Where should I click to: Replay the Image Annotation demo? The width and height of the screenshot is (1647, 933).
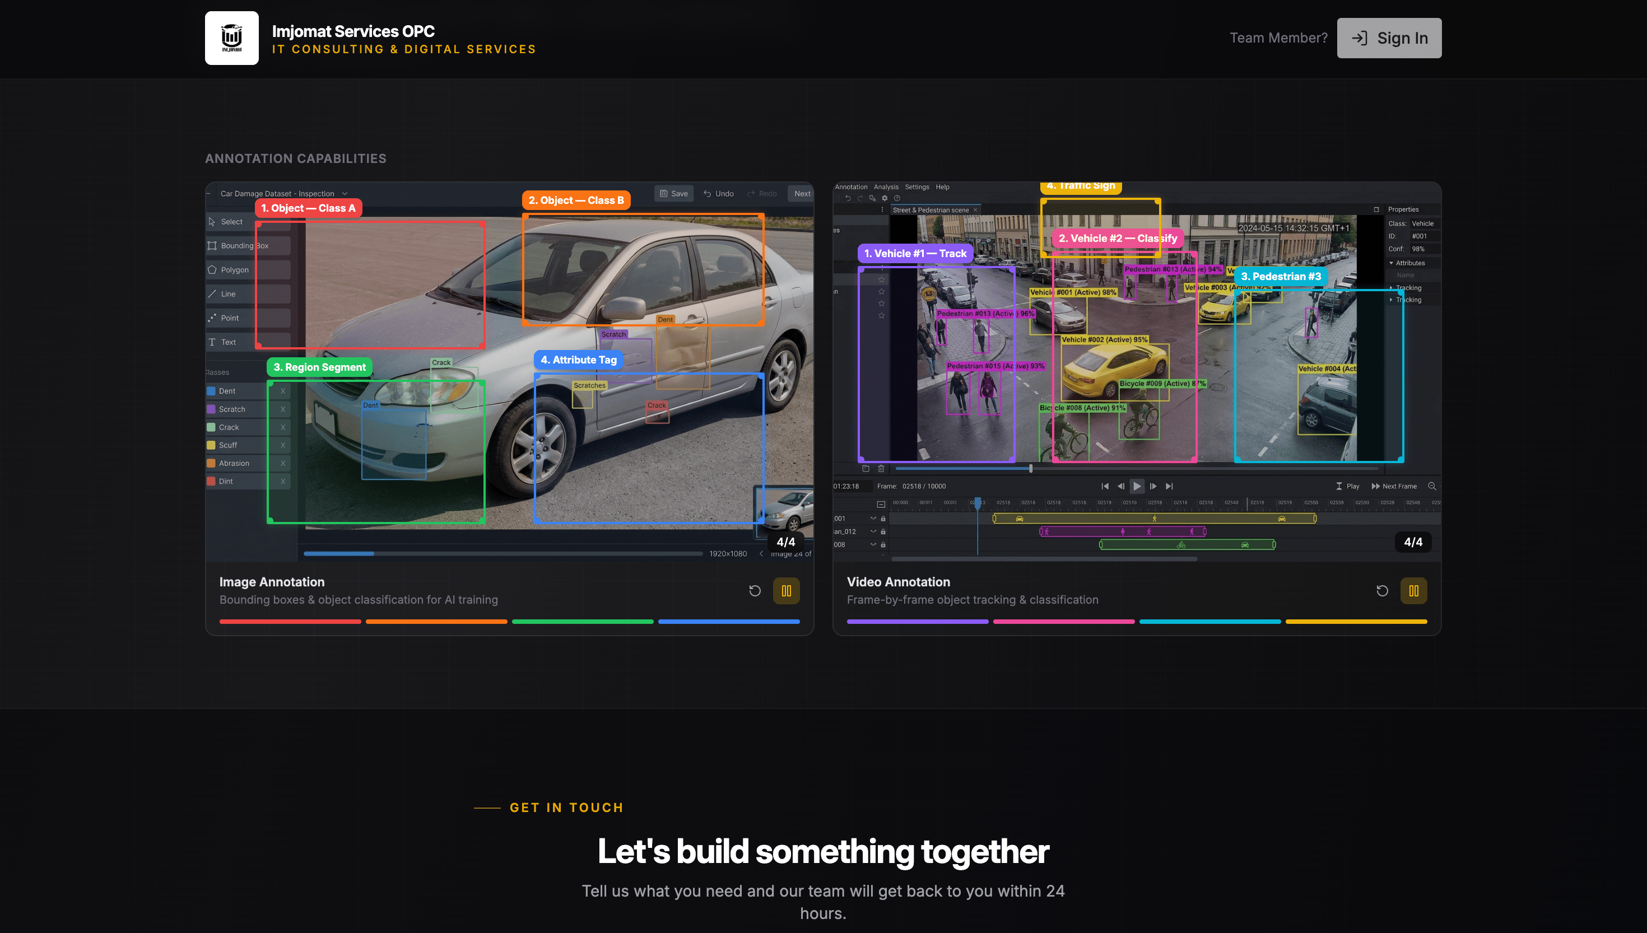[755, 591]
